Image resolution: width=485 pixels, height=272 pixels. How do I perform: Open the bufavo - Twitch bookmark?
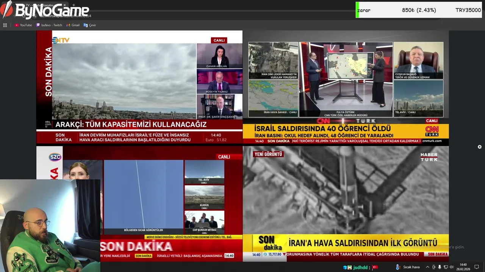pyautogui.click(x=49, y=25)
